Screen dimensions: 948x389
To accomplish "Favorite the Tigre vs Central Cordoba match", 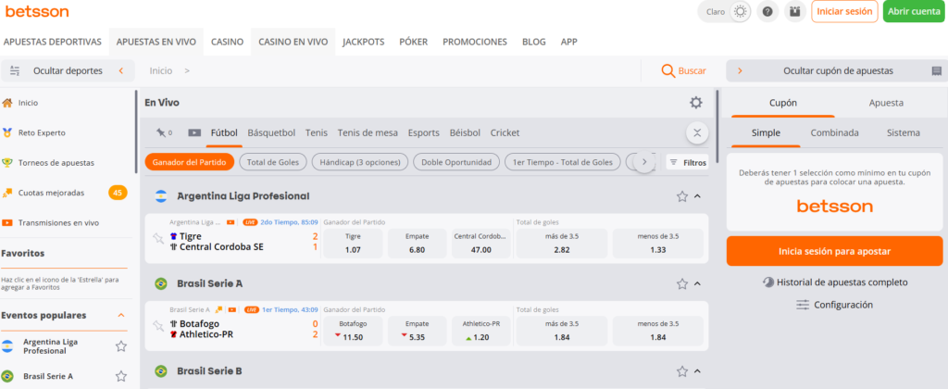I will coord(158,238).
